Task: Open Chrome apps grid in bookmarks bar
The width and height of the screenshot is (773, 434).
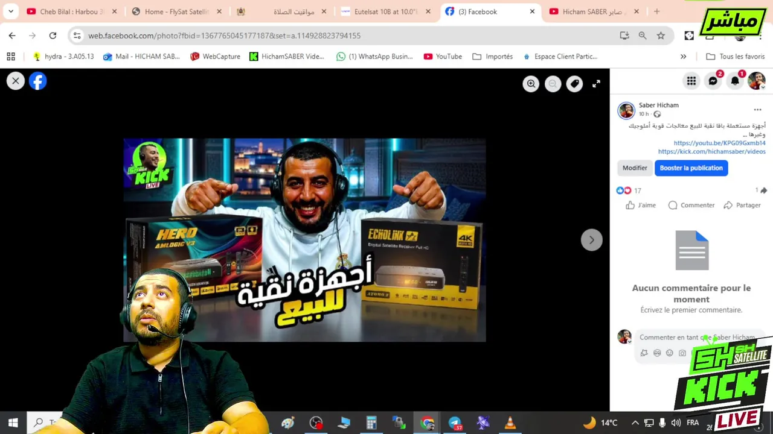Action: pos(11,56)
